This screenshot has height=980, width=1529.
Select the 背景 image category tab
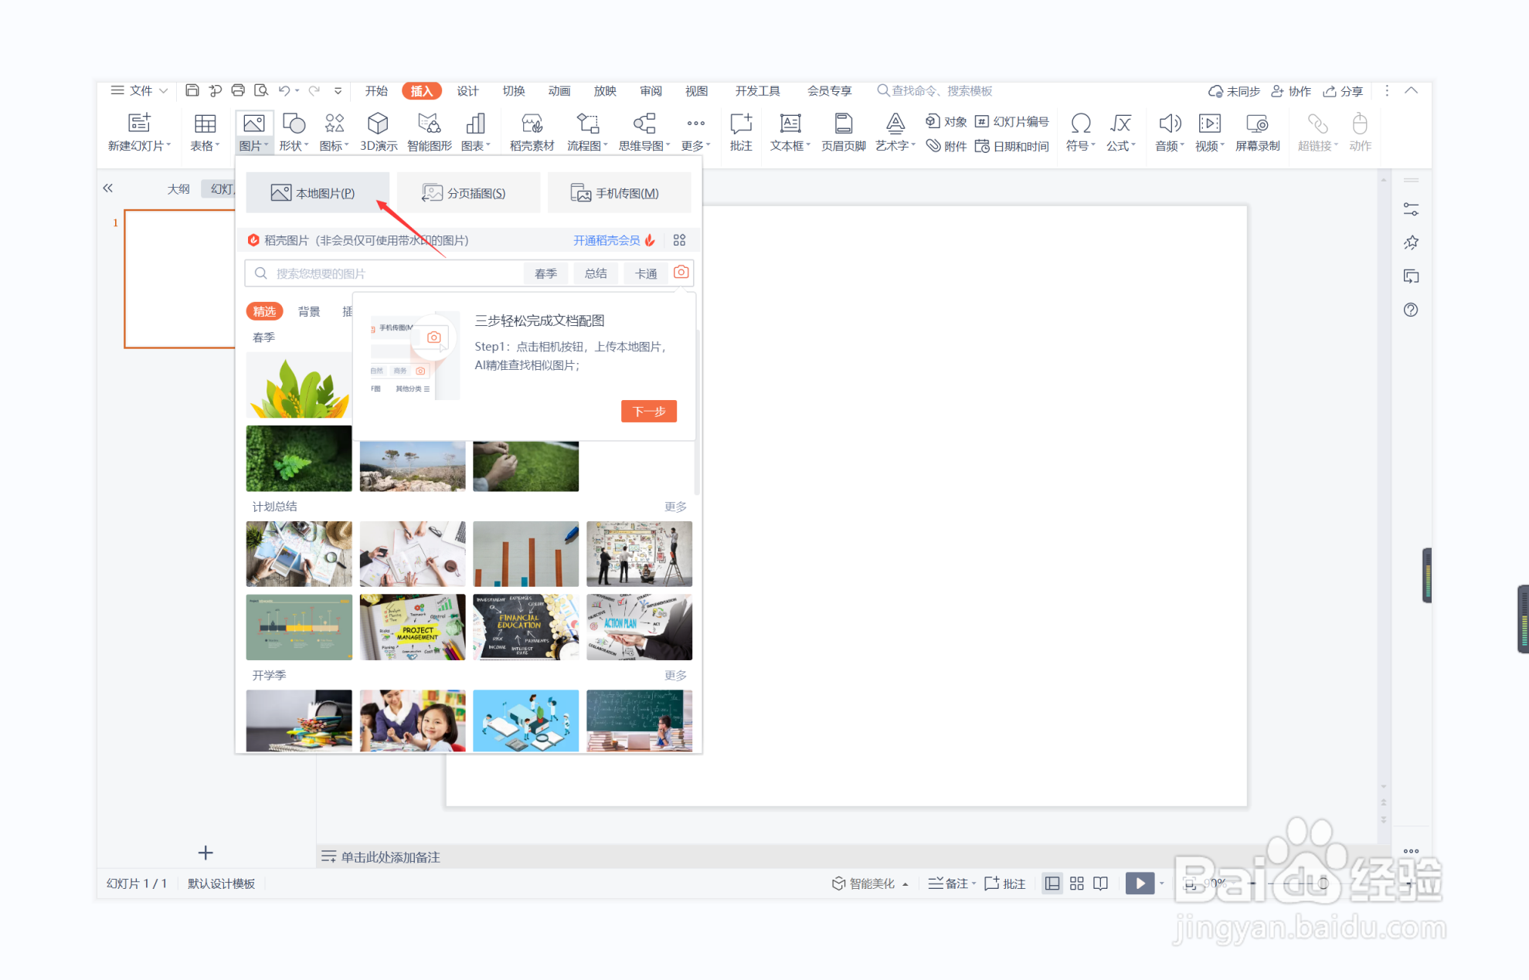309,311
